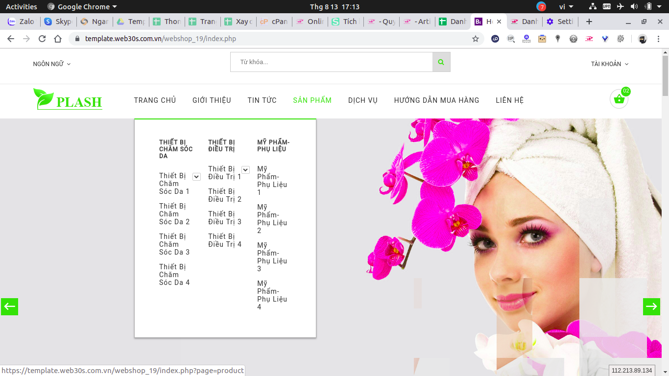This screenshot has height=376, width=669.
Task: Open the Activities overview
Action: click(x=21, y=6)
